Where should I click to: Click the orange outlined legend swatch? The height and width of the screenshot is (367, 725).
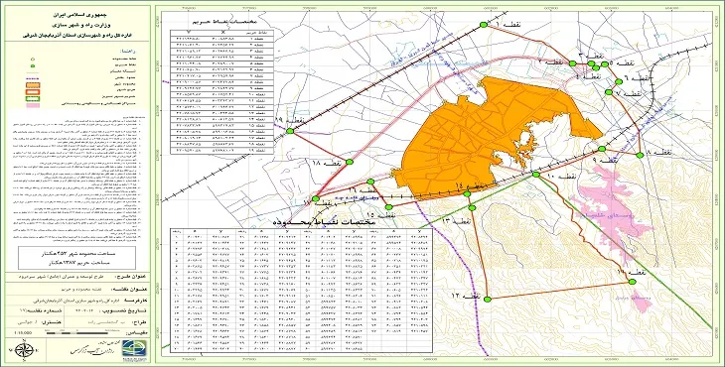pyautogui.click(x=33, y=91)
